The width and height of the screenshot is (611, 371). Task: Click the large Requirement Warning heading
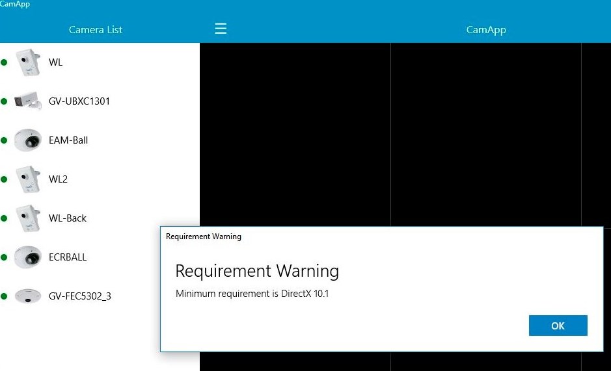[x=257, y=271]
